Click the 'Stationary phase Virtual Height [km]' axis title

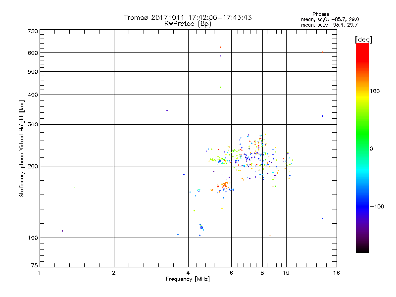22,148
